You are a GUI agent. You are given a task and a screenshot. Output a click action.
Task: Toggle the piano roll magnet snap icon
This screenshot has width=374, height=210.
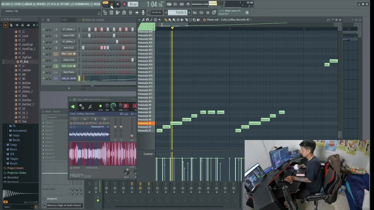click(x=147, y=20)
